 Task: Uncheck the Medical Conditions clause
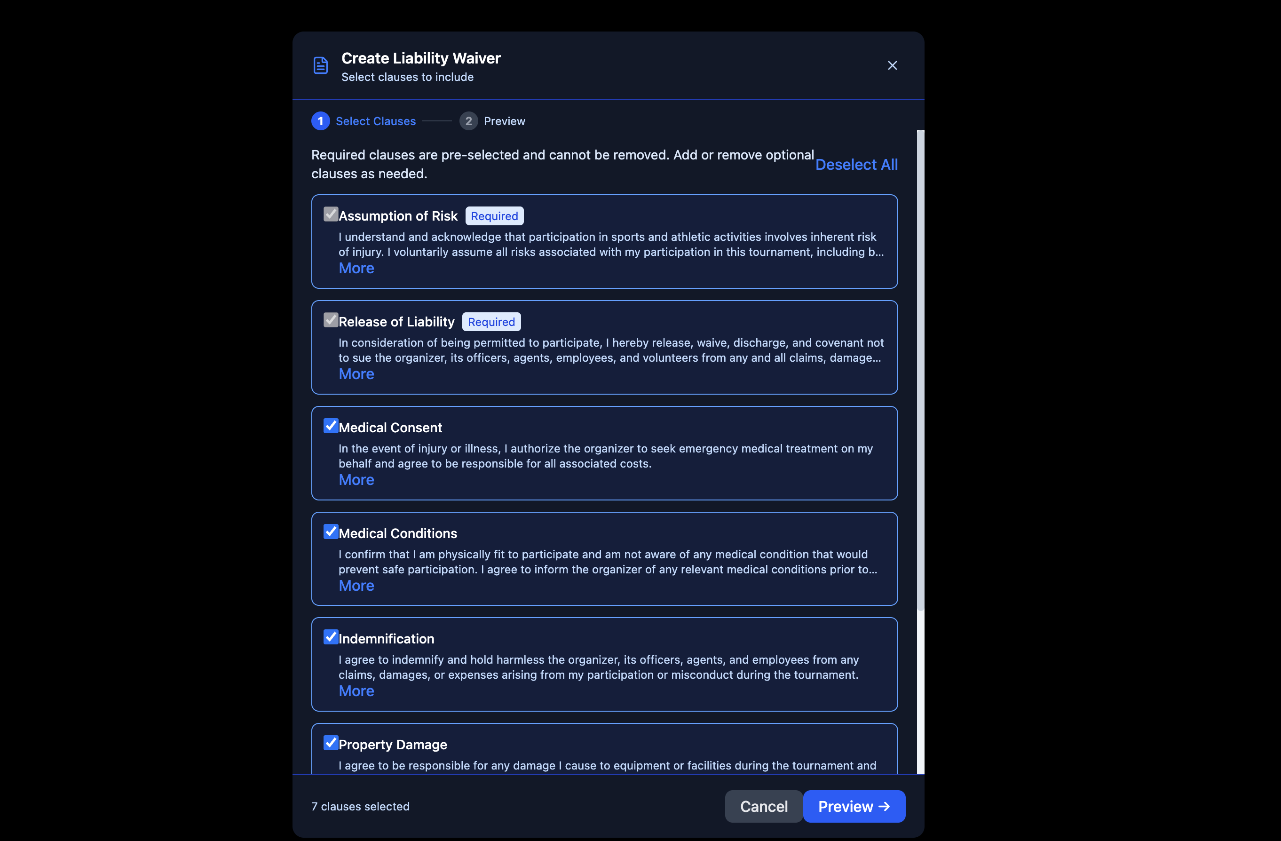[331, 532]
